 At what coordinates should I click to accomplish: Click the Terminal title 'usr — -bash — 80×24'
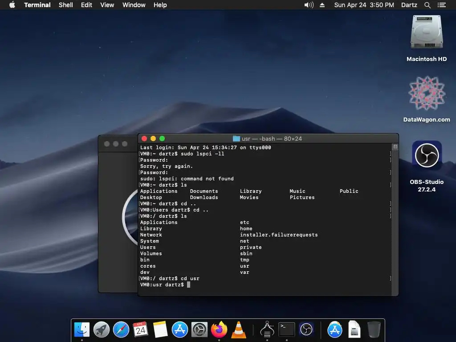[272, 139]
